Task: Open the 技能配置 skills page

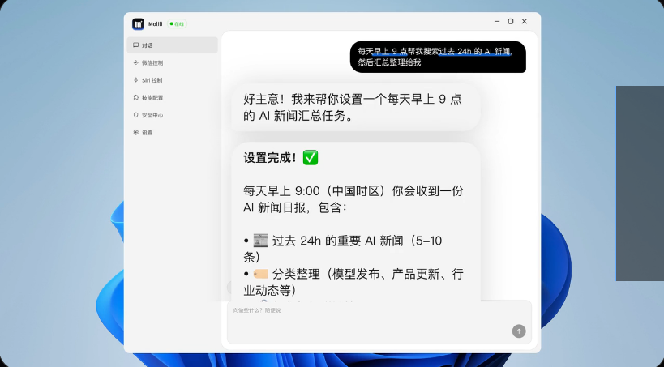Action: (x=152, y=97)
